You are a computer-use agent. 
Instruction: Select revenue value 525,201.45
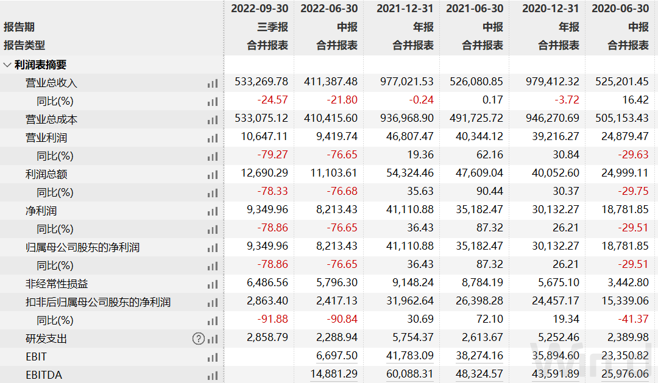click(x=622, y=82)
